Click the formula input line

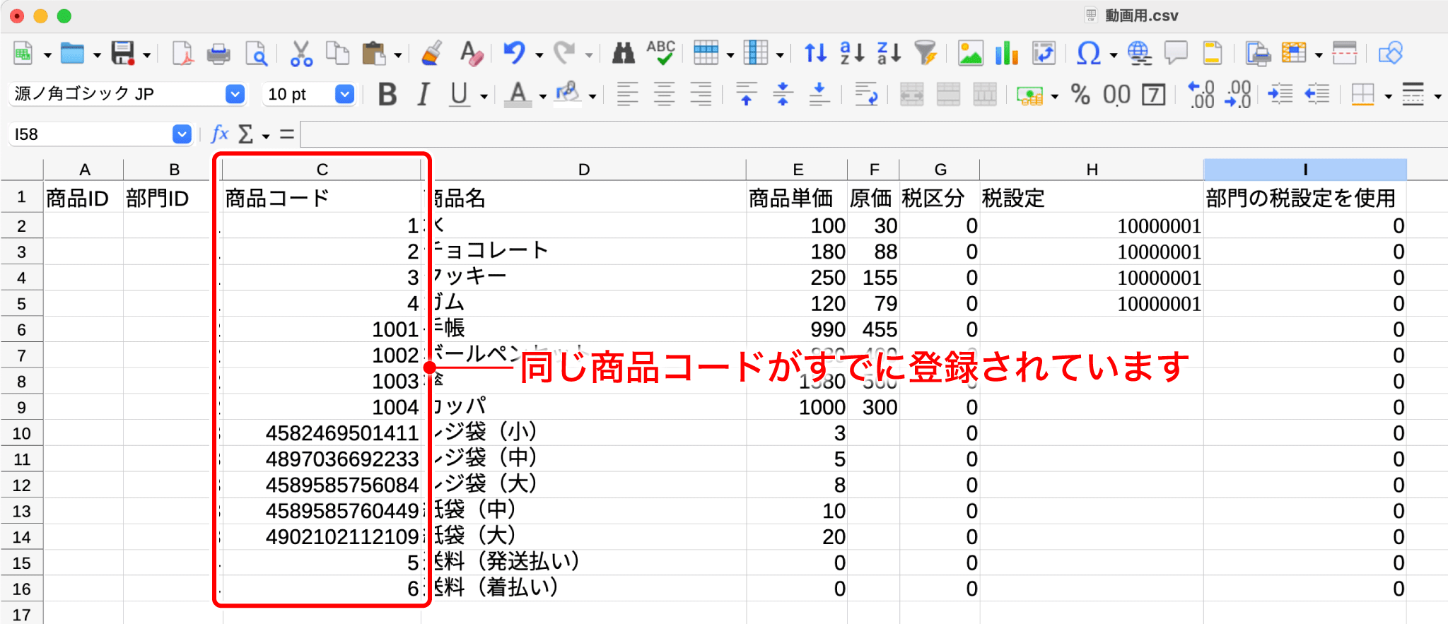click(874, 134)
